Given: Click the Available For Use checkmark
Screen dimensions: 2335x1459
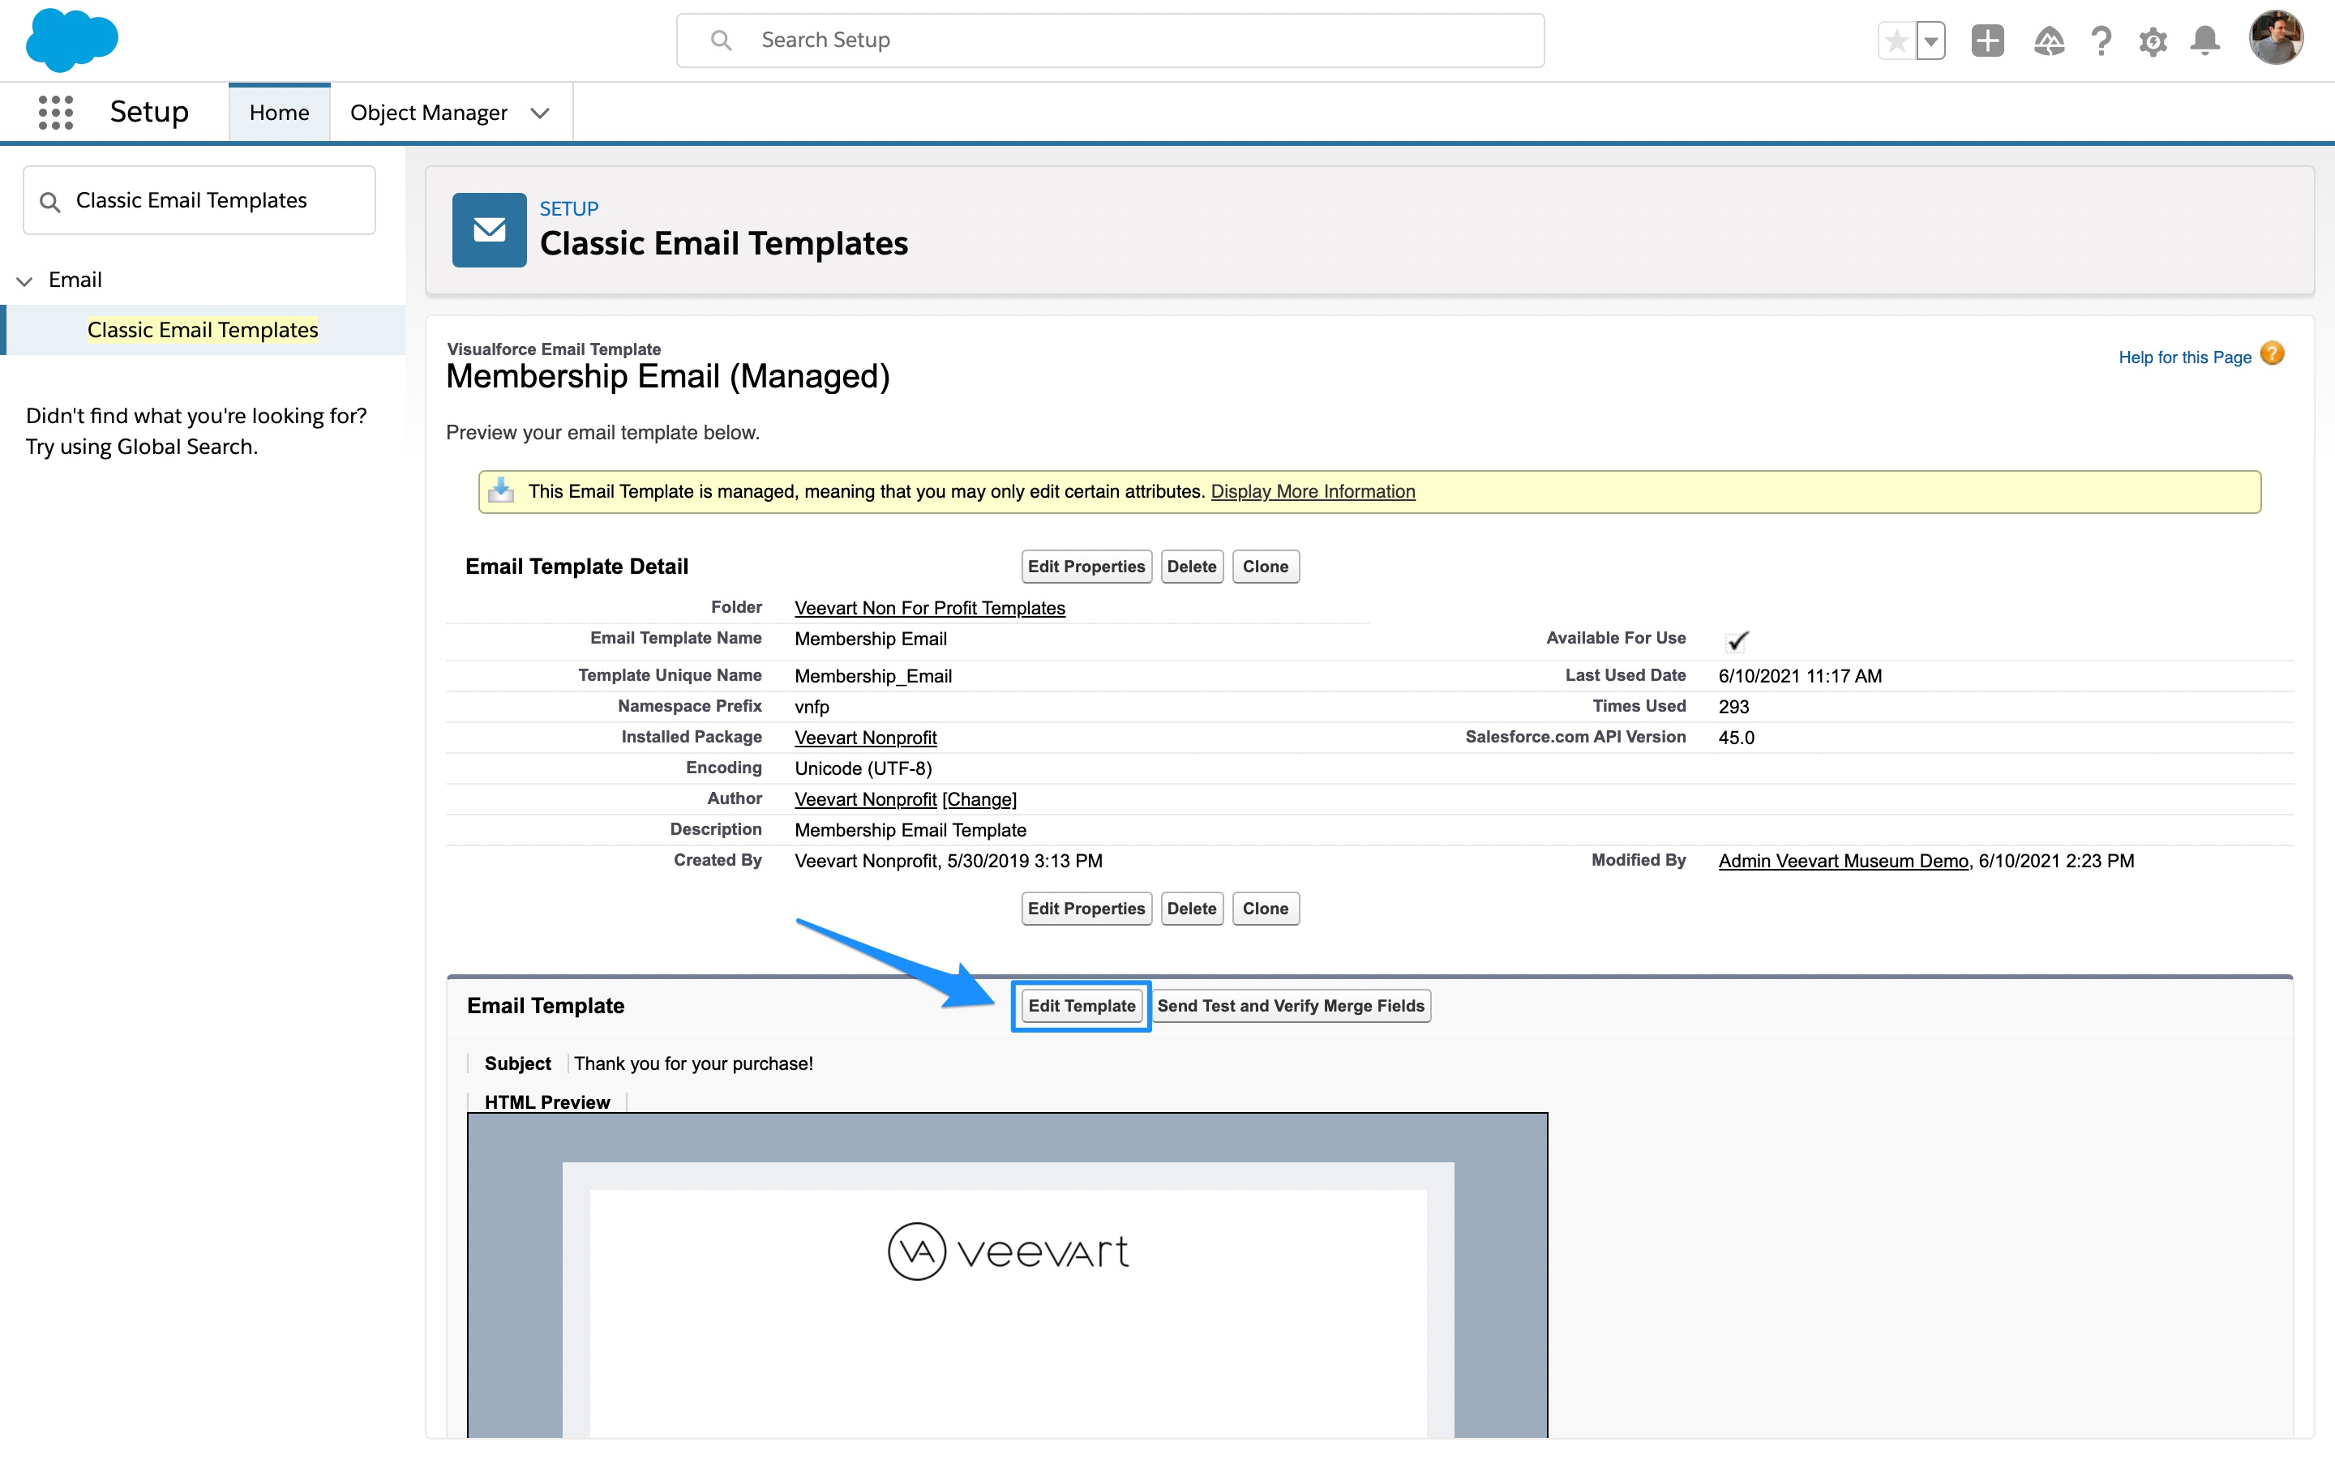Looking at the screenshot, I should pos(1737,640).
